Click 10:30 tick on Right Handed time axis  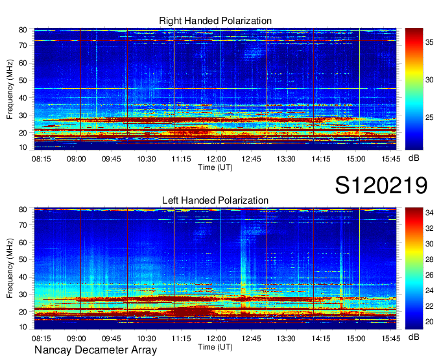pyautogui.click(x=147, y=159)
